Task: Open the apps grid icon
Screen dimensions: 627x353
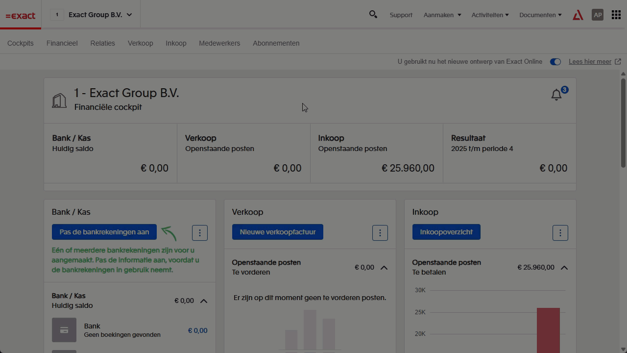Action: (616, 15)
